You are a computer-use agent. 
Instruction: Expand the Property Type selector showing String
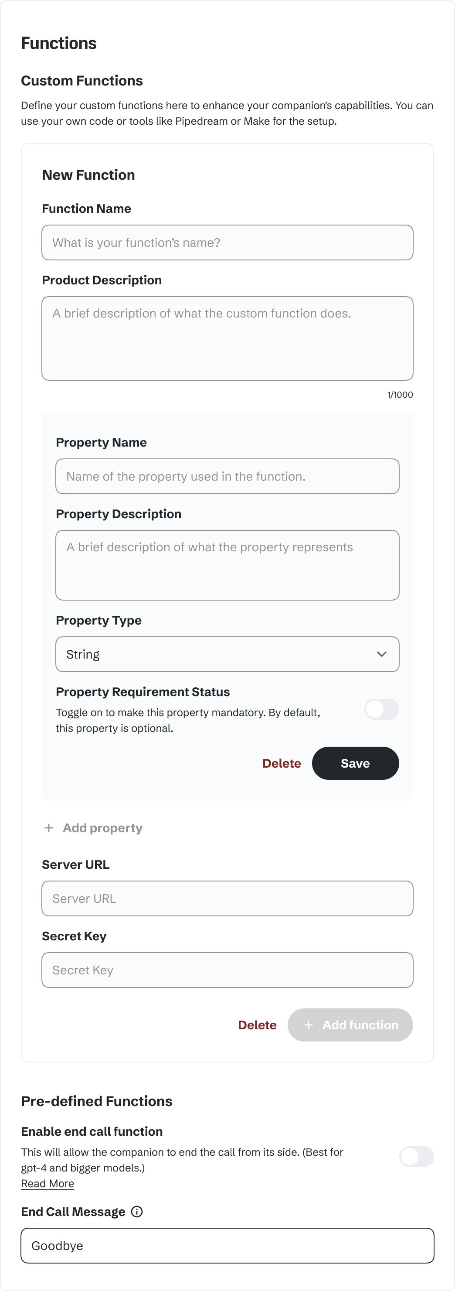point(227,653)
